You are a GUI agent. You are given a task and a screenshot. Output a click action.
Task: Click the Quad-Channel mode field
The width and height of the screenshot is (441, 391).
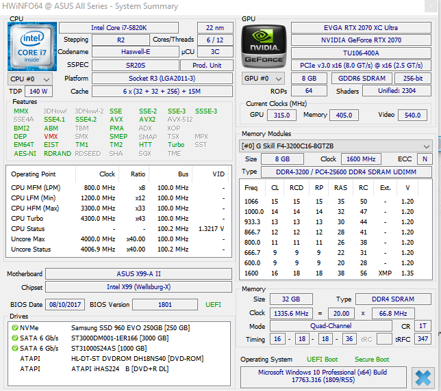pos(331,326)
